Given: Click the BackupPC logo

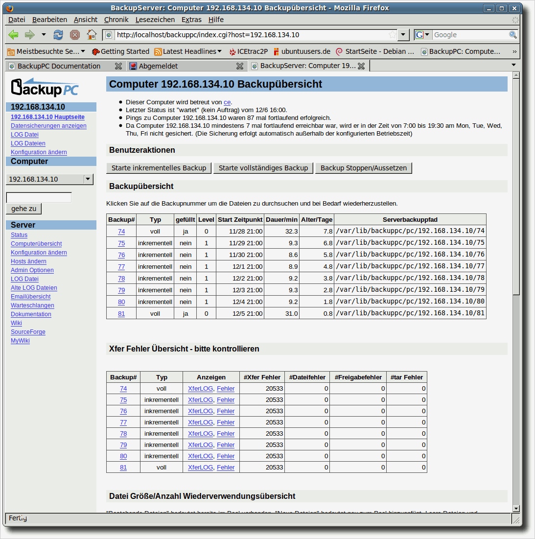Looking at the screenshot, I should tap(45, 87).
